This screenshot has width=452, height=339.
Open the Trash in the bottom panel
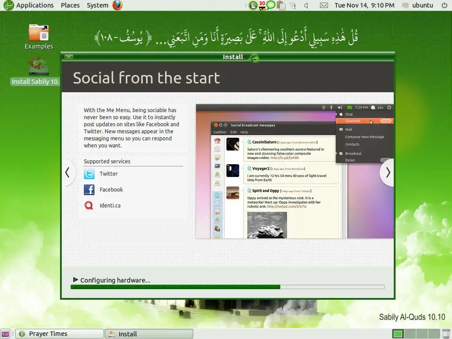click(x=446, y=334)
